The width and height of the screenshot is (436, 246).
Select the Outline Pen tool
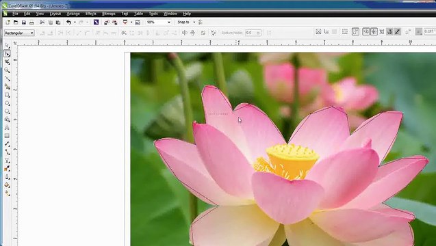(x=8, y=177)
